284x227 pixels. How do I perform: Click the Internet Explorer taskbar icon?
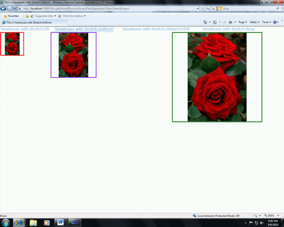pyautogui.click(x=19, y=222)
